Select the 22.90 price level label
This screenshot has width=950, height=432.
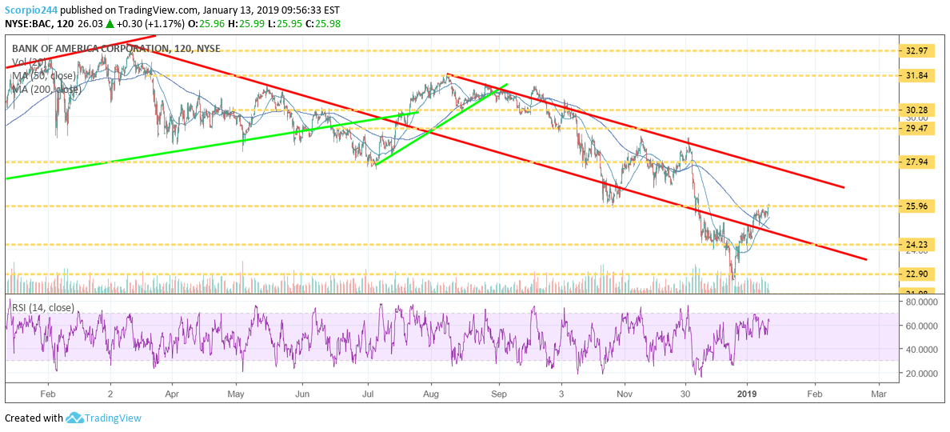(917, 274)
